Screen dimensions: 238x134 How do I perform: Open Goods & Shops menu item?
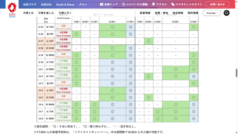coord(65,4)
